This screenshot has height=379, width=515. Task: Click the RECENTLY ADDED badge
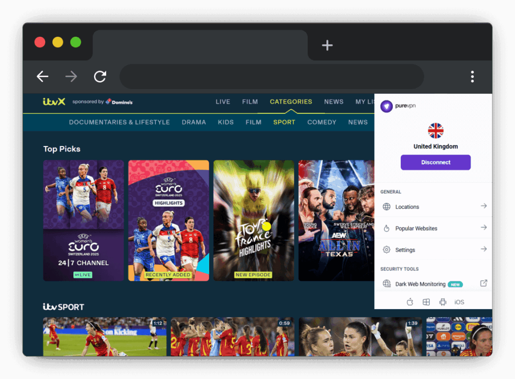click(168, 275)
